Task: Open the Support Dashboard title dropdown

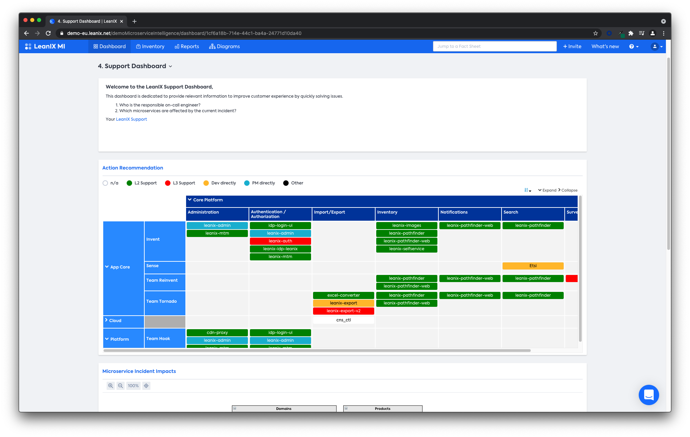Action: point(170,66)
